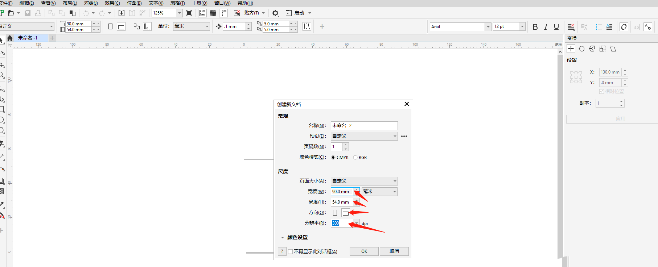Toggle the show guidelines icon
This screenshot has height=267, width=658.
point(223,13)
